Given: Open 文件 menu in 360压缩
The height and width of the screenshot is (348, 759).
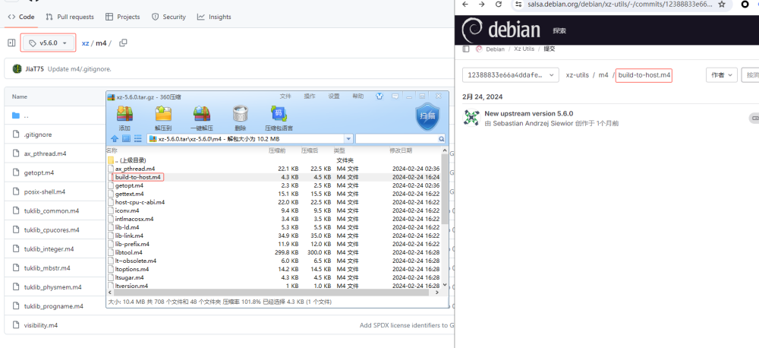Looking at the screenshot, I should pos(285,96).
